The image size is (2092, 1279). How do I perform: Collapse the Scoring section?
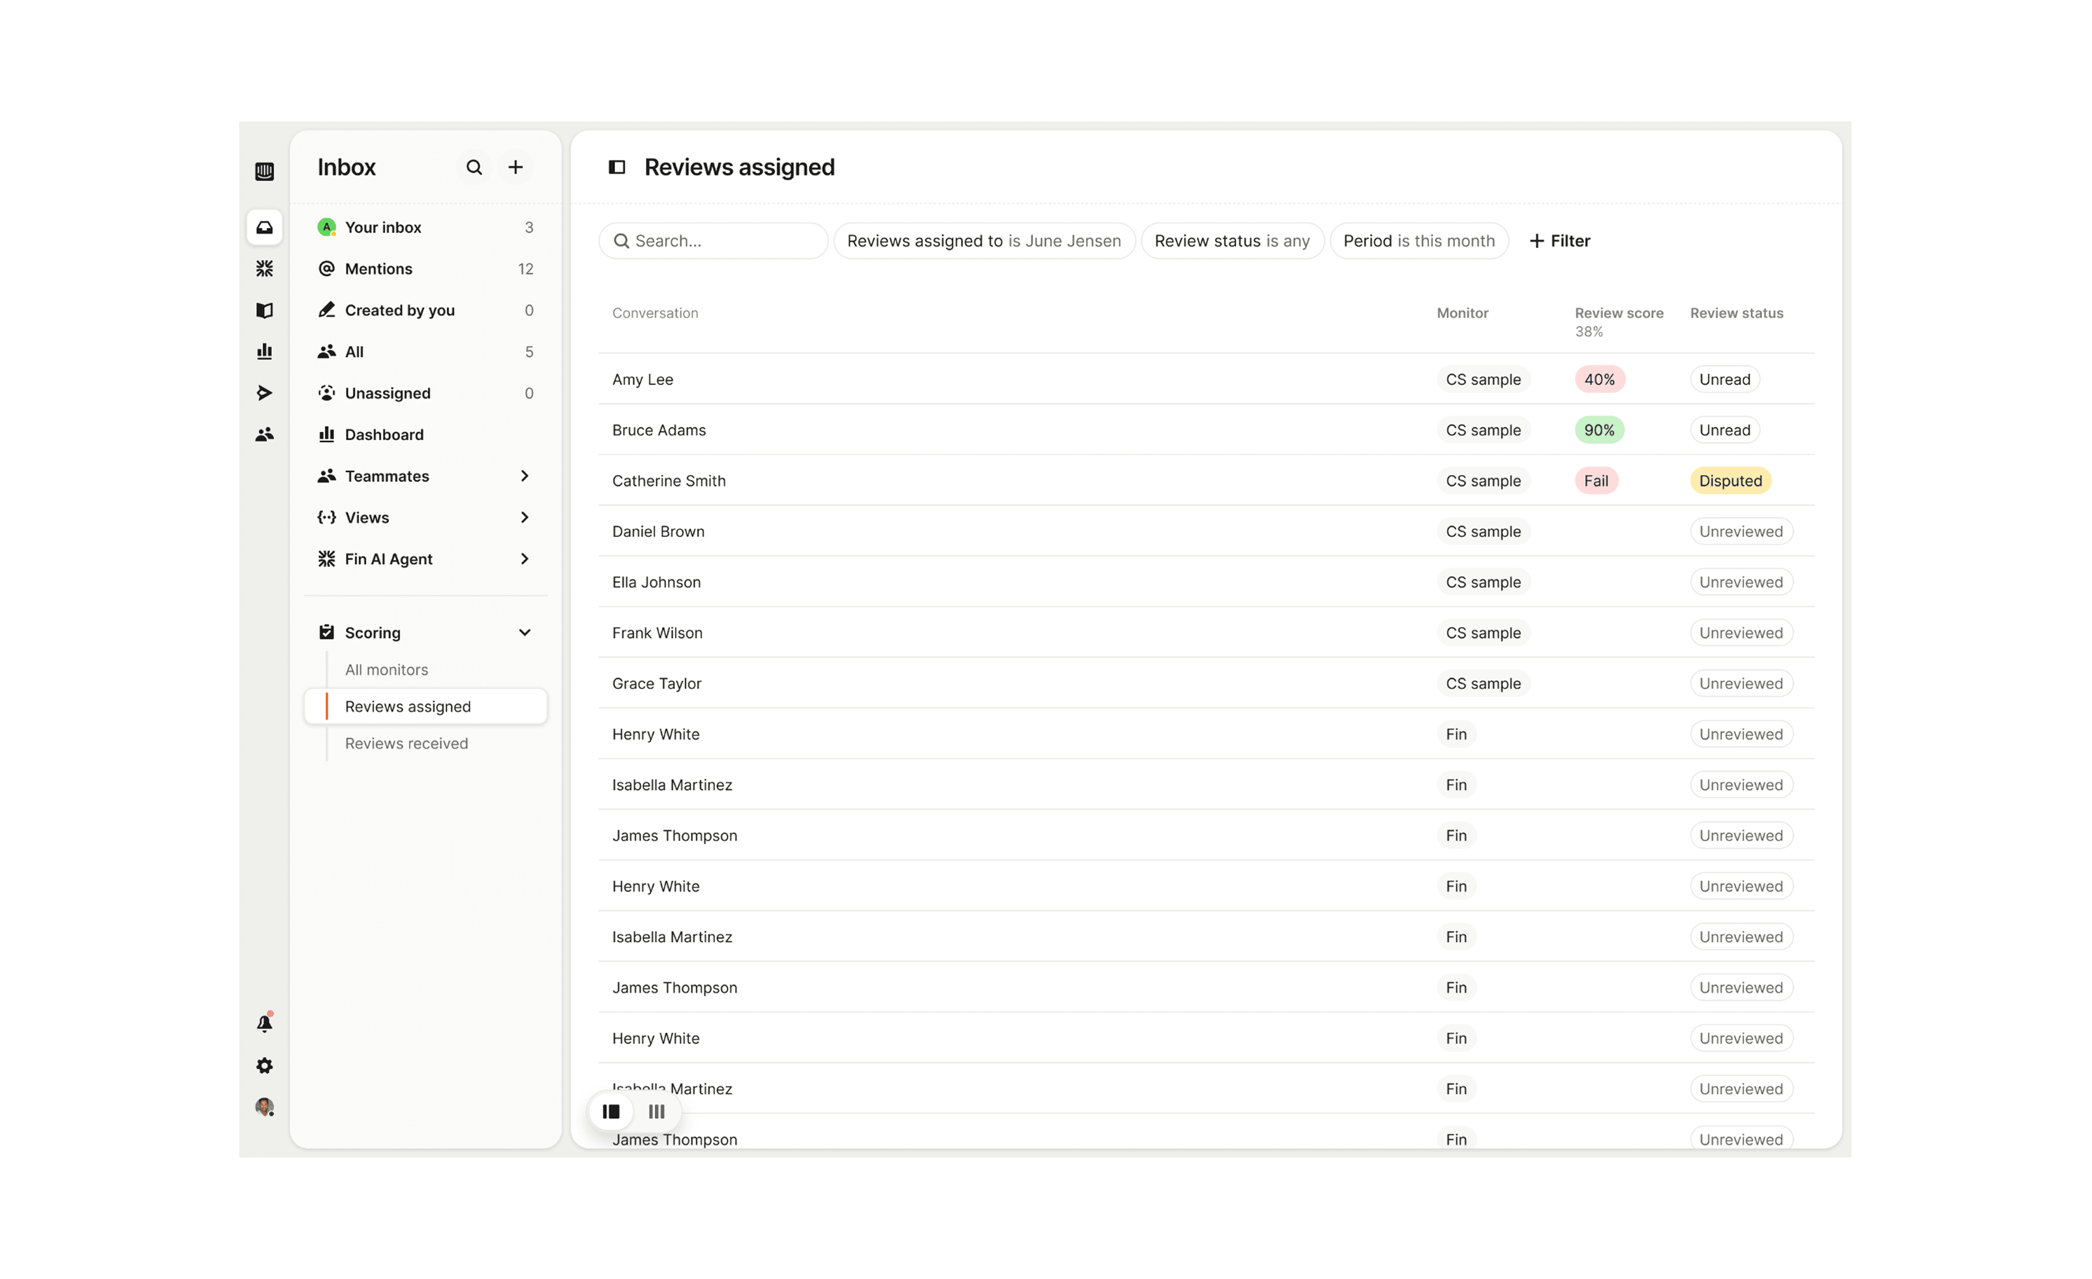[x=524, y=632]
